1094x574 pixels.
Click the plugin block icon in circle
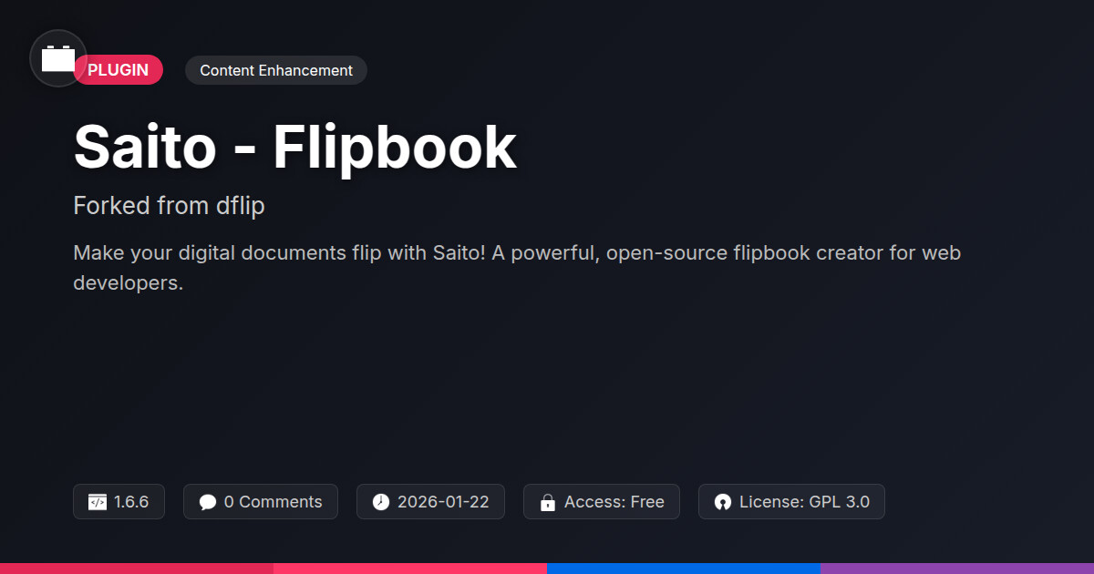58,58
